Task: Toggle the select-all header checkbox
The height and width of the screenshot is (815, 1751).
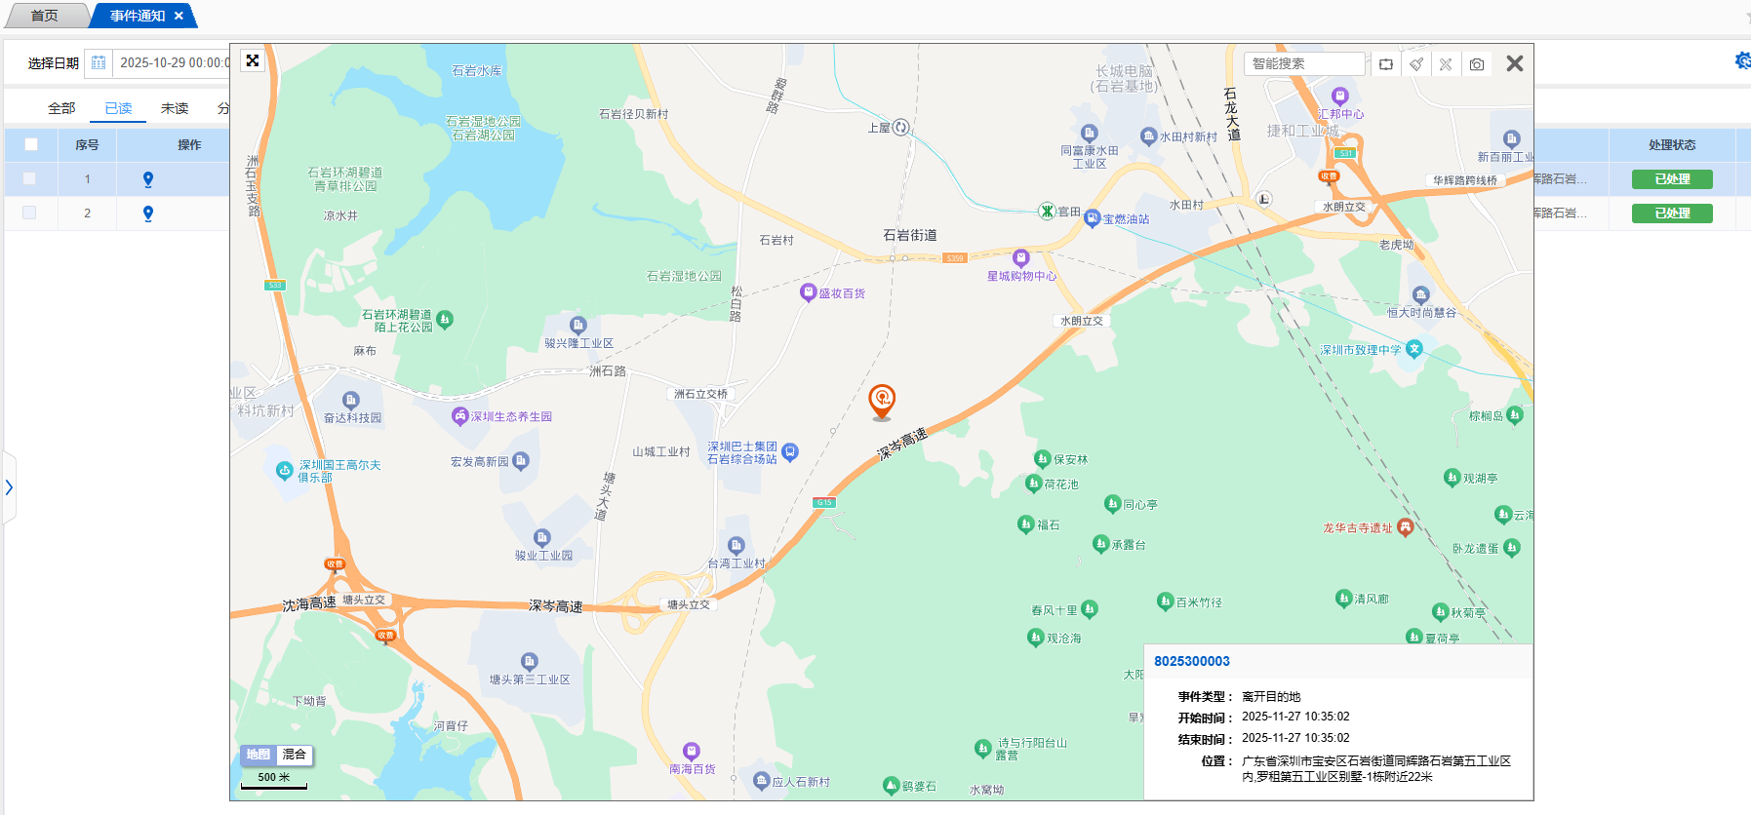Action: click(31, 144)
